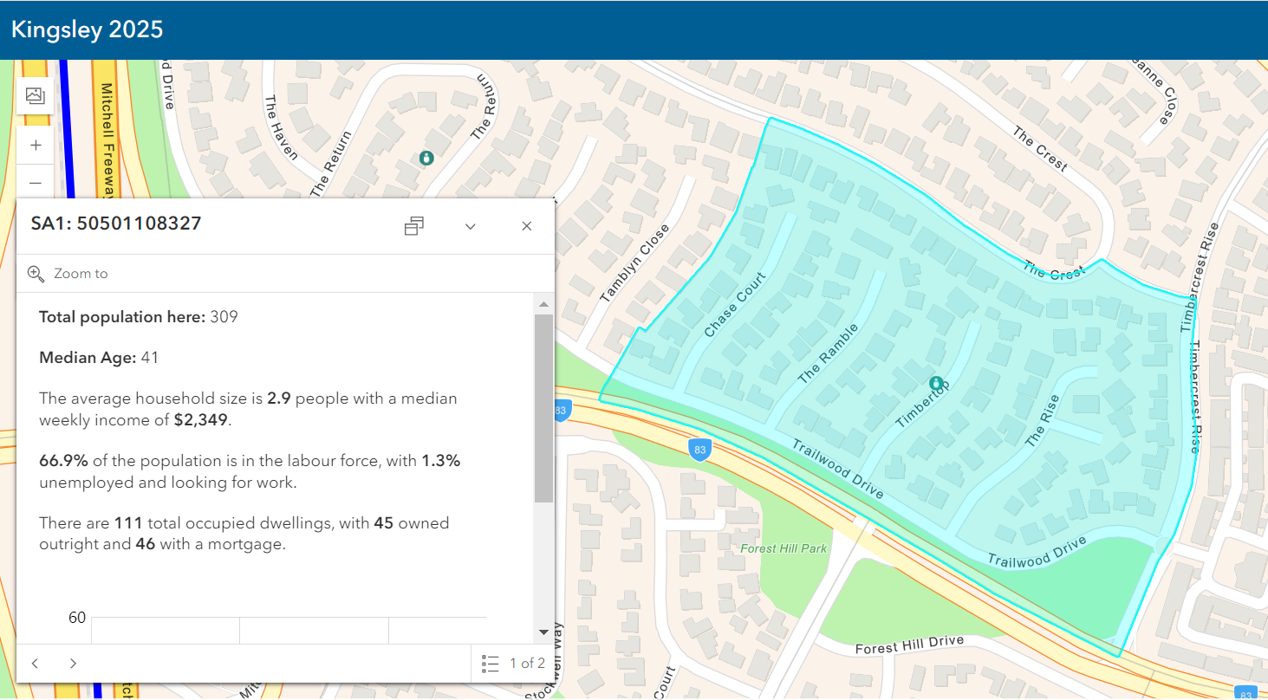Click the popup scrollbar thumb
This screenshot has width=1268, height=700.
543,408
